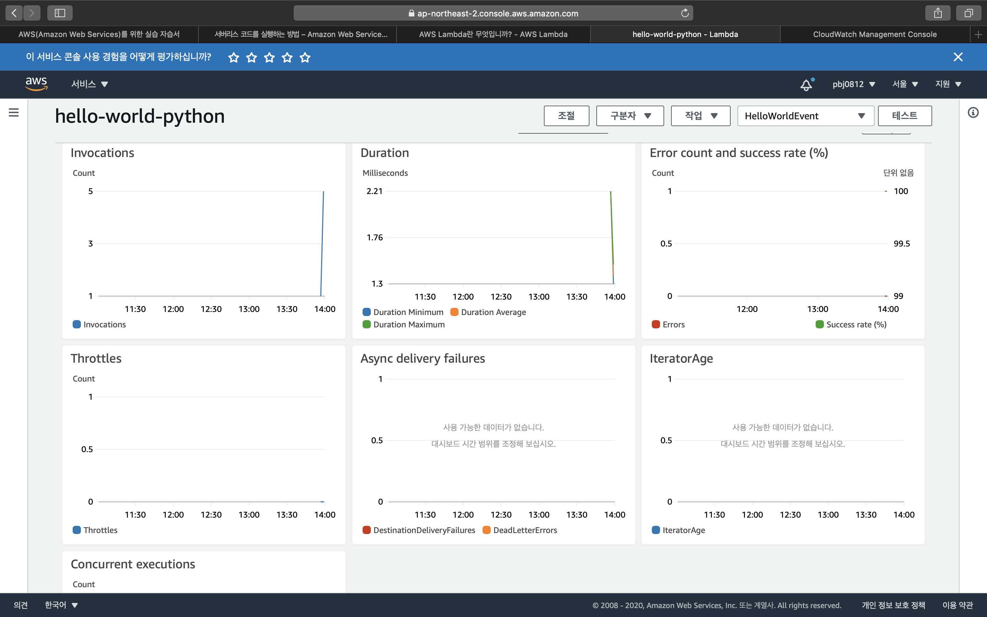
Task: Rate the console five stars
Action: [305, 58]
